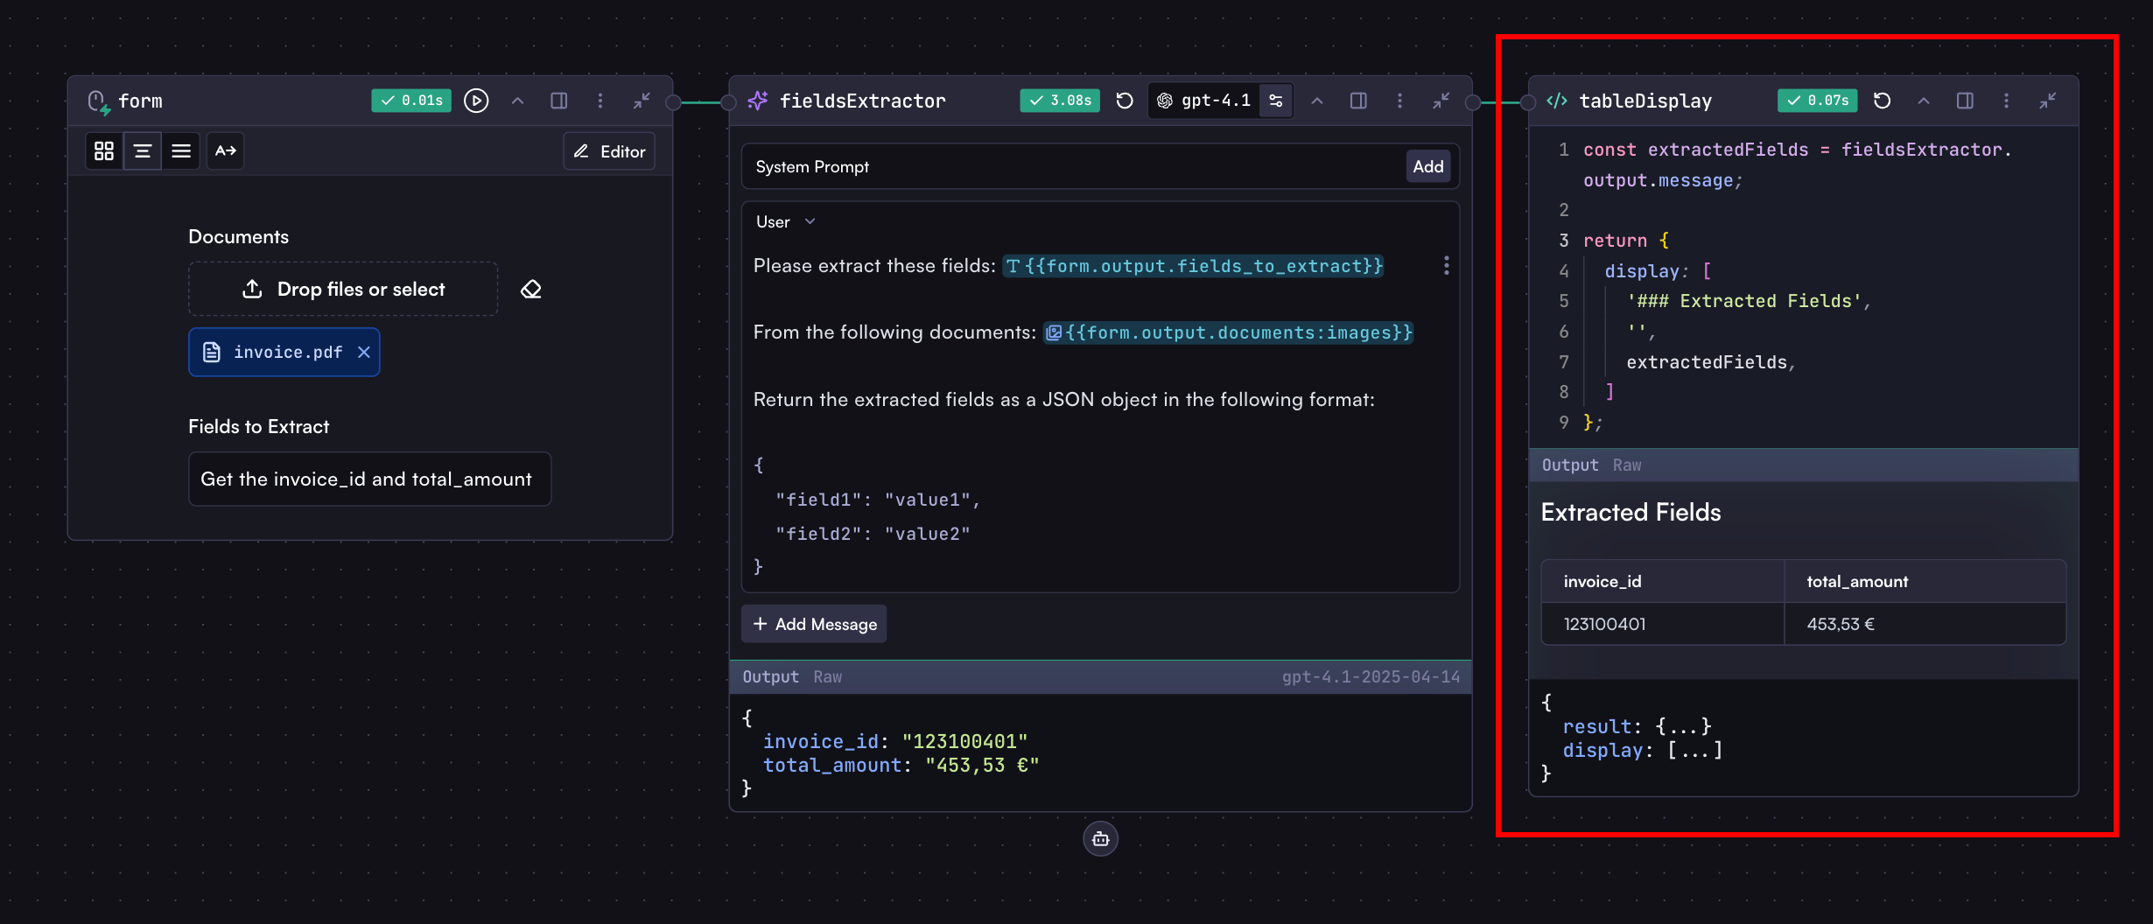
Task: Select Output tab in tableDisplay
Action: pyautogui.click(x=1569, y=465)
